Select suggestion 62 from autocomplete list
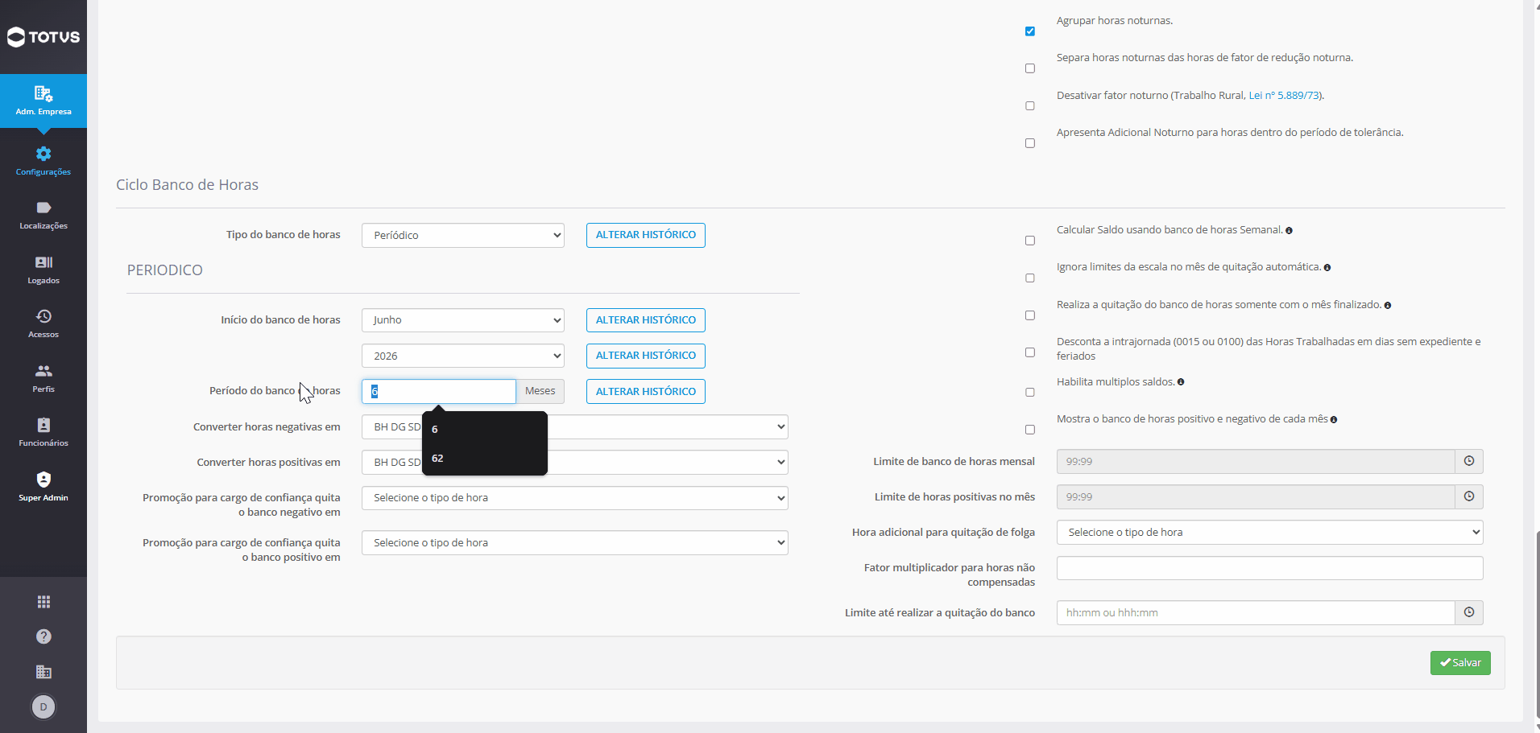 [x=484, y=458]
